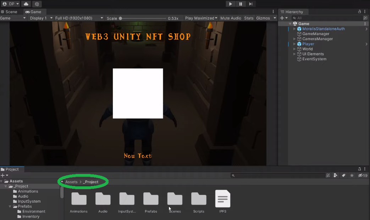The width and height of the screenshot is (370, 220).
Task: Click the Step frame button
Action: [250, 4]
